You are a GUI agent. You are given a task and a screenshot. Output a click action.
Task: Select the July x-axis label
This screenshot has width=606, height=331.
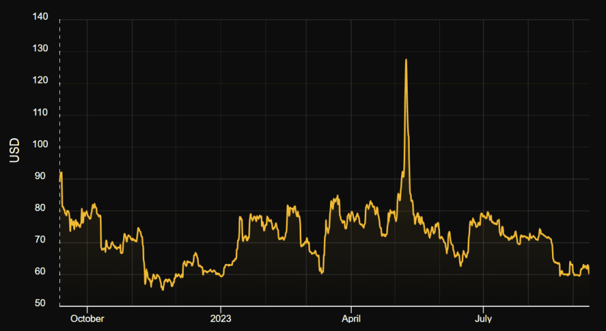(483, 319)
